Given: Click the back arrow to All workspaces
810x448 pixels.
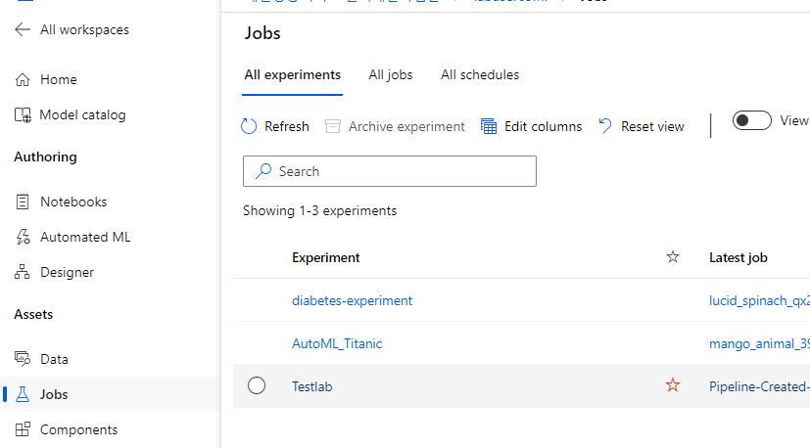Looking at the screenshot, I should (x=23, y=29).
